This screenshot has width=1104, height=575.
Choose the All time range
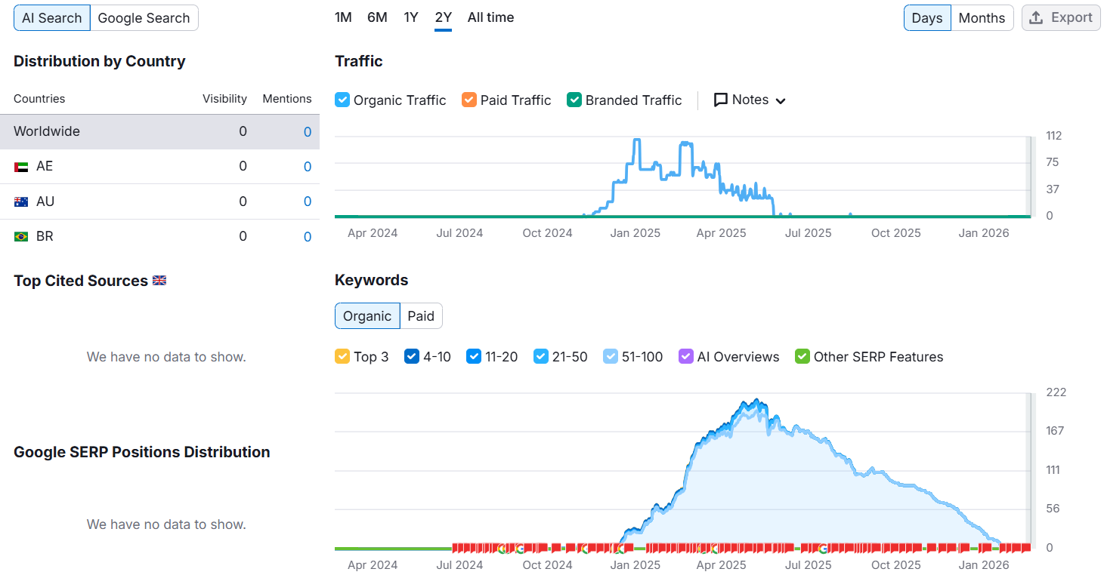tap(491, 17)
